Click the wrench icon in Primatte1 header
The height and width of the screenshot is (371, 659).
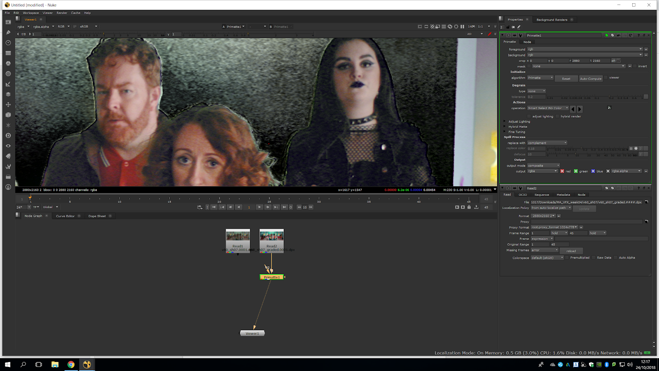[x=520, y=35]
